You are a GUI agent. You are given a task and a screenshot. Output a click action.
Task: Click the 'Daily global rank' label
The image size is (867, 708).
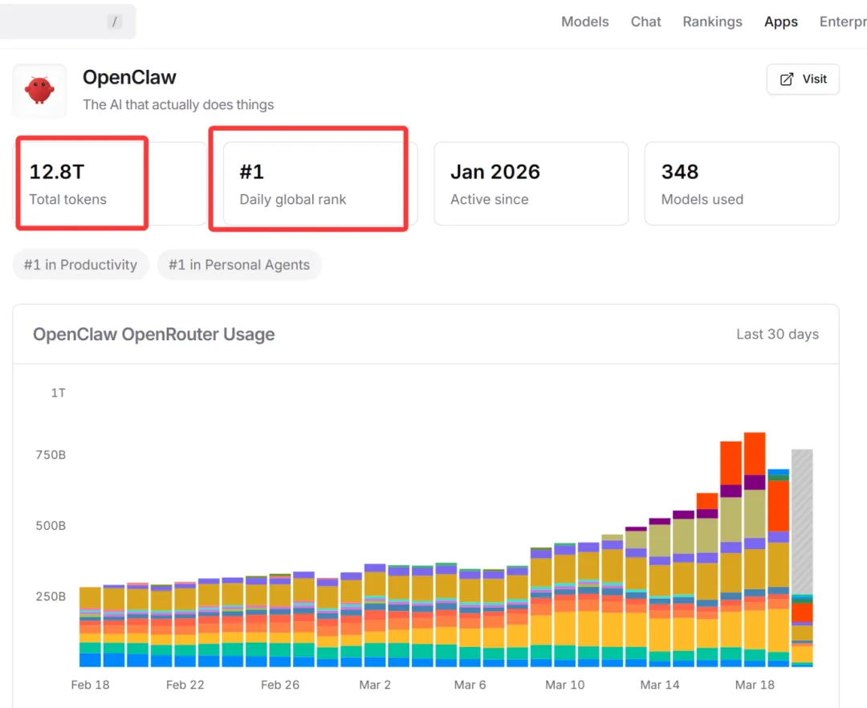tap(292, 200)
